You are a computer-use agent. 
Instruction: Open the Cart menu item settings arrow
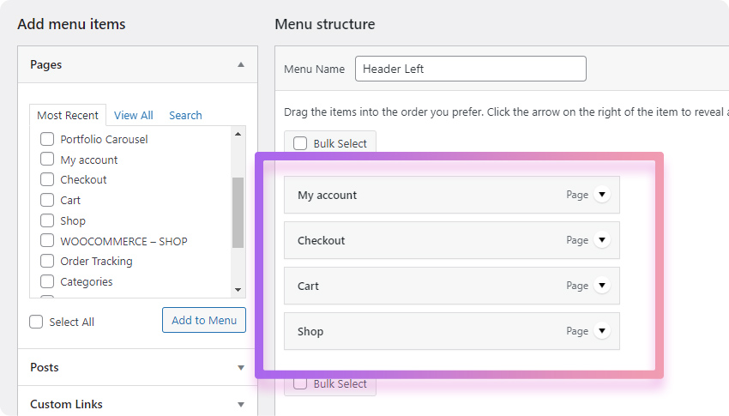(x=601, y=286)
